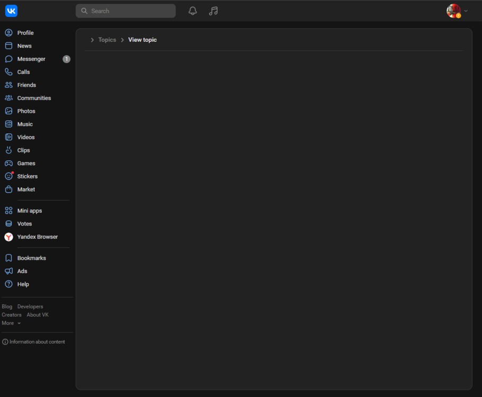Open Messenger label in sidebar
482x397 pixels.
(31, 59)
